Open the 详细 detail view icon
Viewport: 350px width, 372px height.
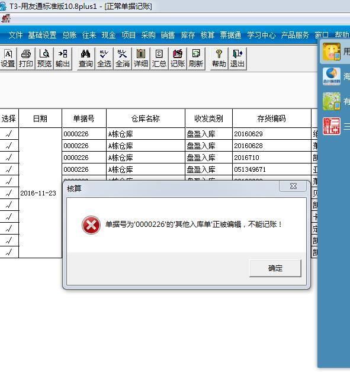pyautogui.click(x=141, y=59)
